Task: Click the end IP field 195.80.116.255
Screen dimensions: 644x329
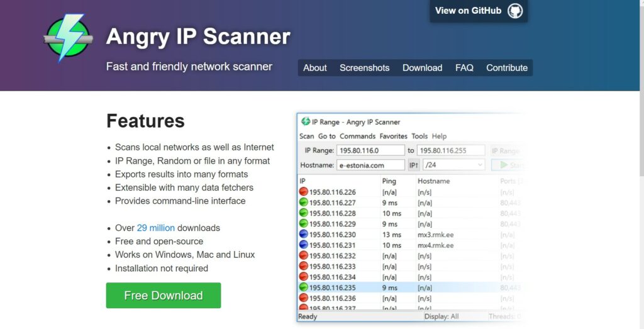Action: [x=450, y=150]
